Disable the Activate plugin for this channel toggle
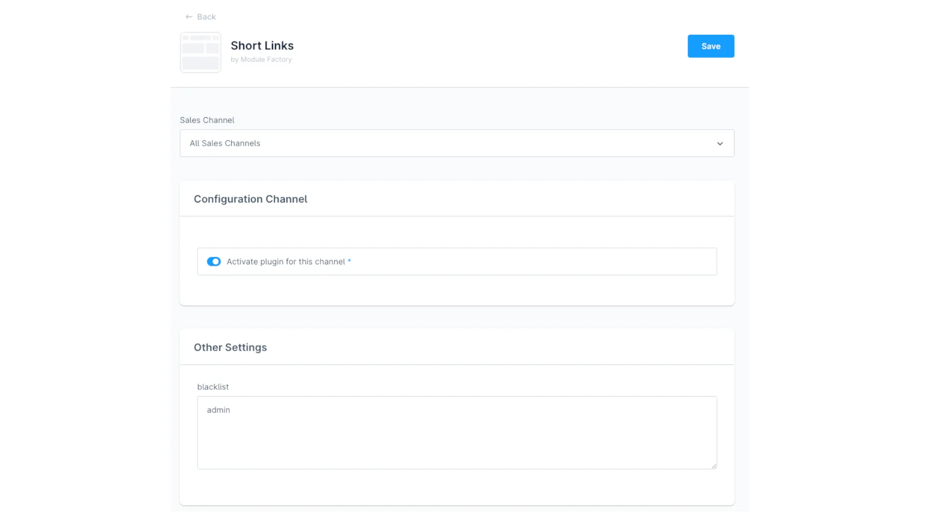The image size is (927, 521). [213, 261]
